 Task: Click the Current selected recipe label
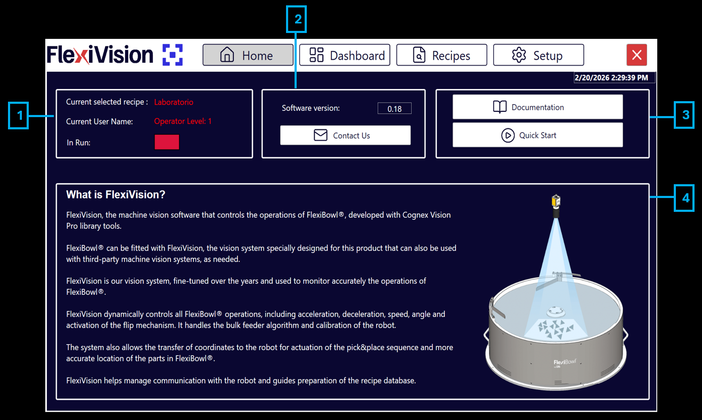coord(107,102)
